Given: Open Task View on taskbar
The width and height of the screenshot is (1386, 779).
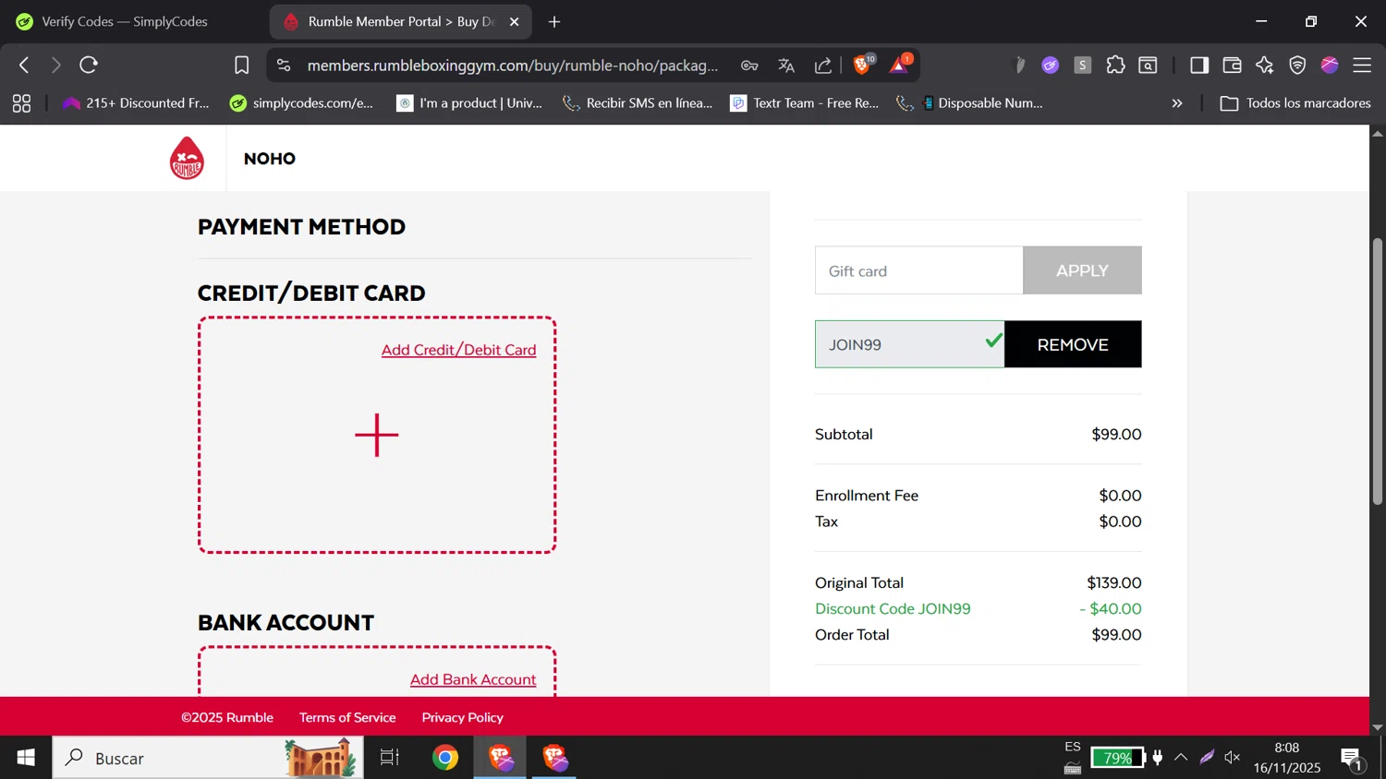Looking at the screenshot, I should pyautogui.click(x=390, y=758).
